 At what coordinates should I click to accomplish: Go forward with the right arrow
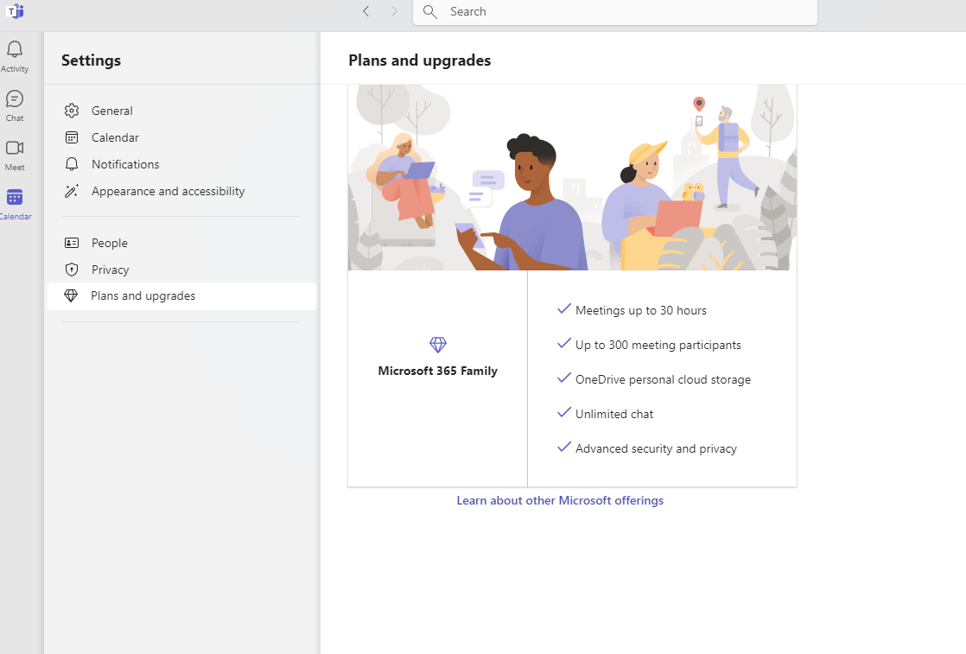[x=394, y=11]
